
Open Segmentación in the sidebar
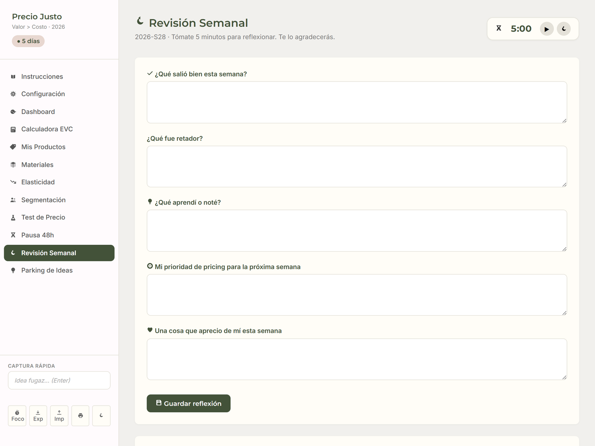[x=59, y=200]
